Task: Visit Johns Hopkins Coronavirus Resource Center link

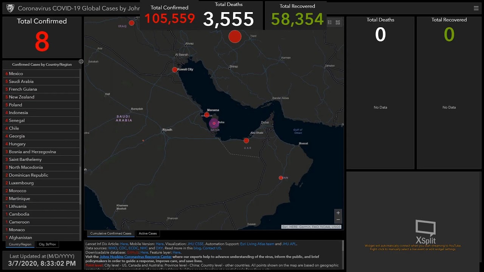Action: tap(135, 257)
